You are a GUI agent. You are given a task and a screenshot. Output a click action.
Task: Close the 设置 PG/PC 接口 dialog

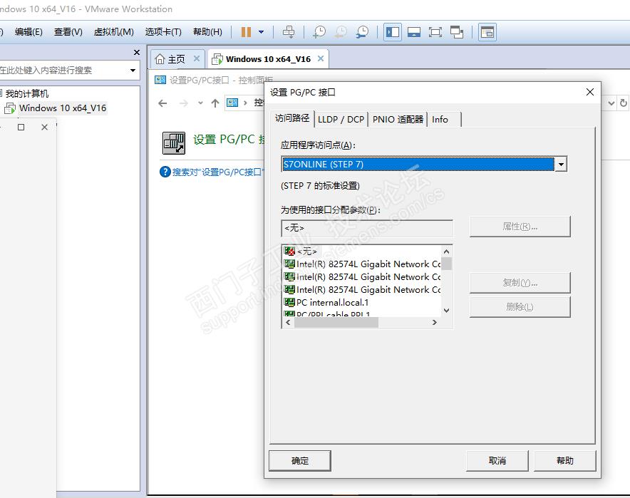point(590,92)
